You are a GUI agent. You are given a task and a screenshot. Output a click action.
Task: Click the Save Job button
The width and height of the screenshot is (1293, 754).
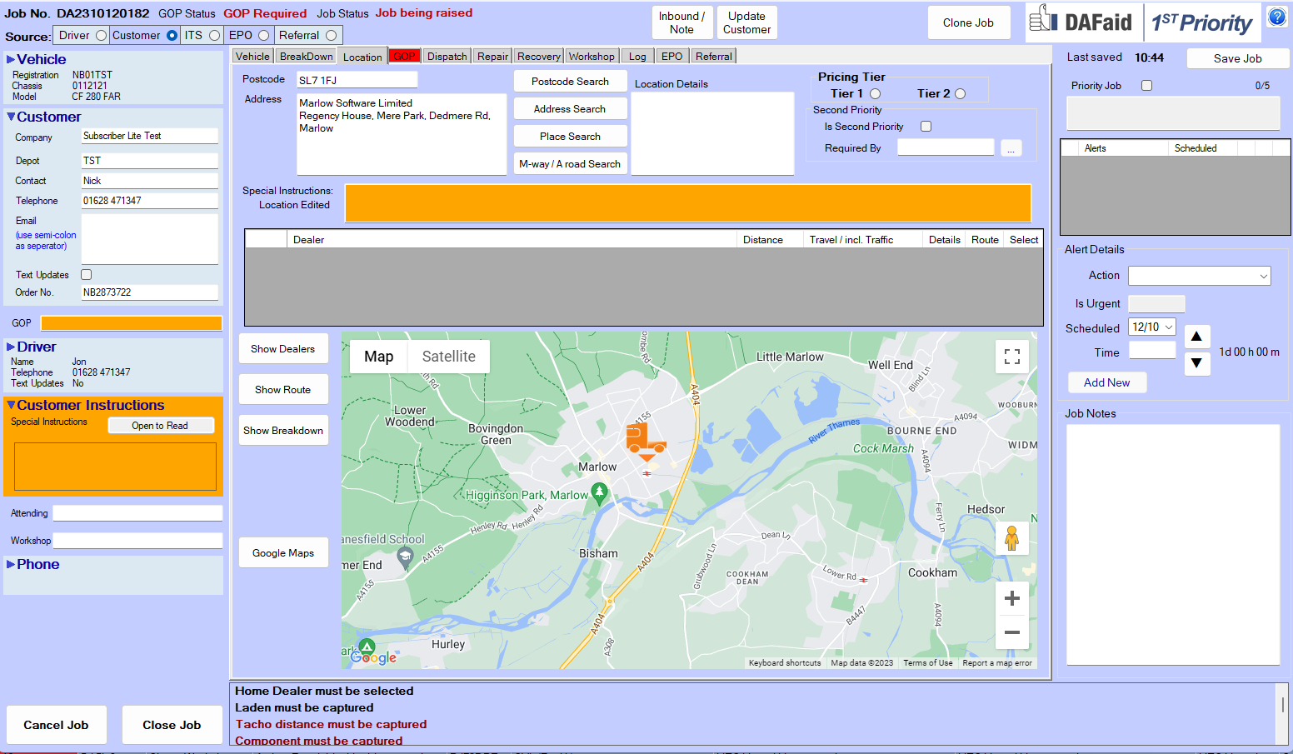click(x=1237, y=58)
